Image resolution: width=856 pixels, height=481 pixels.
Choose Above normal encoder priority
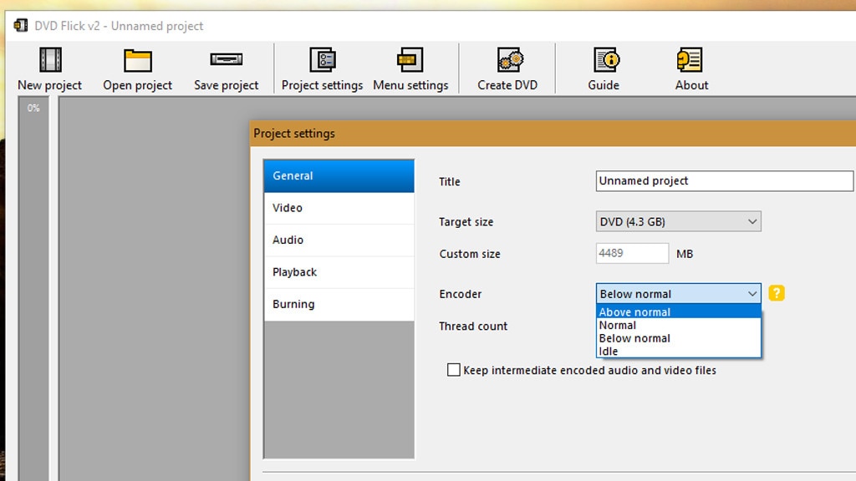click(x=678, y=312)
